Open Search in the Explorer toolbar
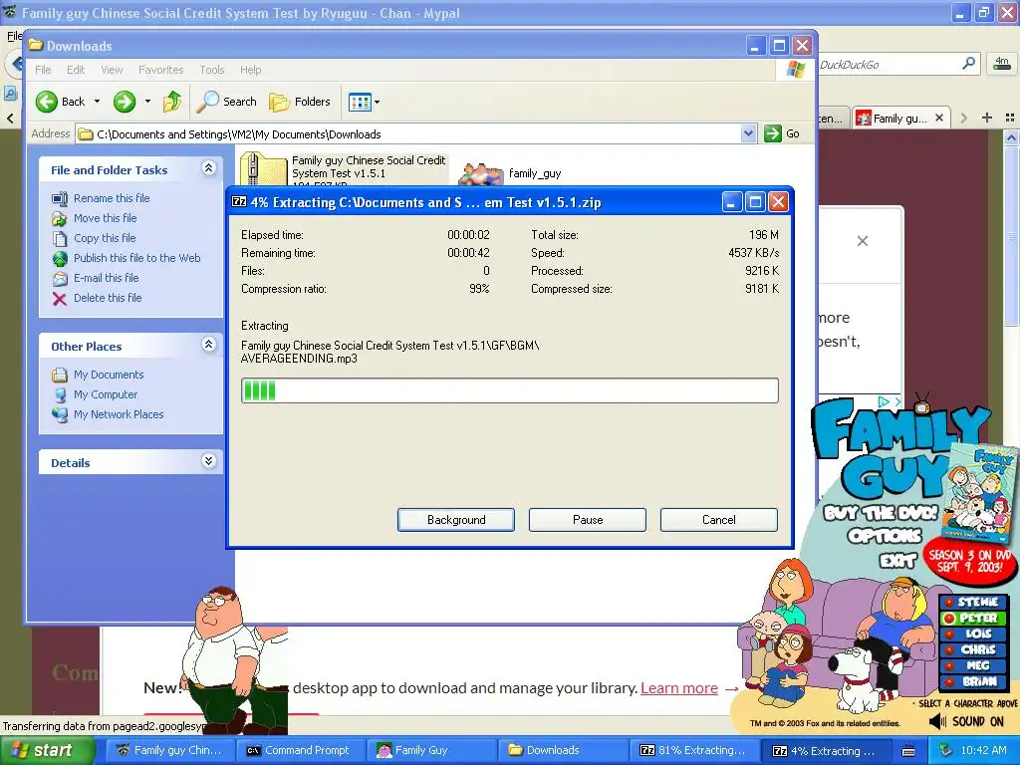The width and height of the screenshot is (1020, 765). tap(227, 102)
